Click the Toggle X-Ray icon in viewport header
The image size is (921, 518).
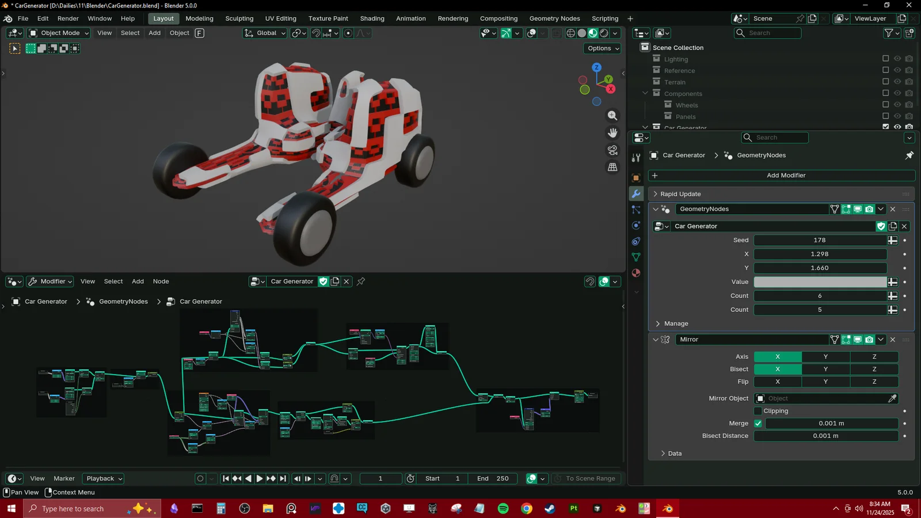pyautogui.click(x=556, y=33)
